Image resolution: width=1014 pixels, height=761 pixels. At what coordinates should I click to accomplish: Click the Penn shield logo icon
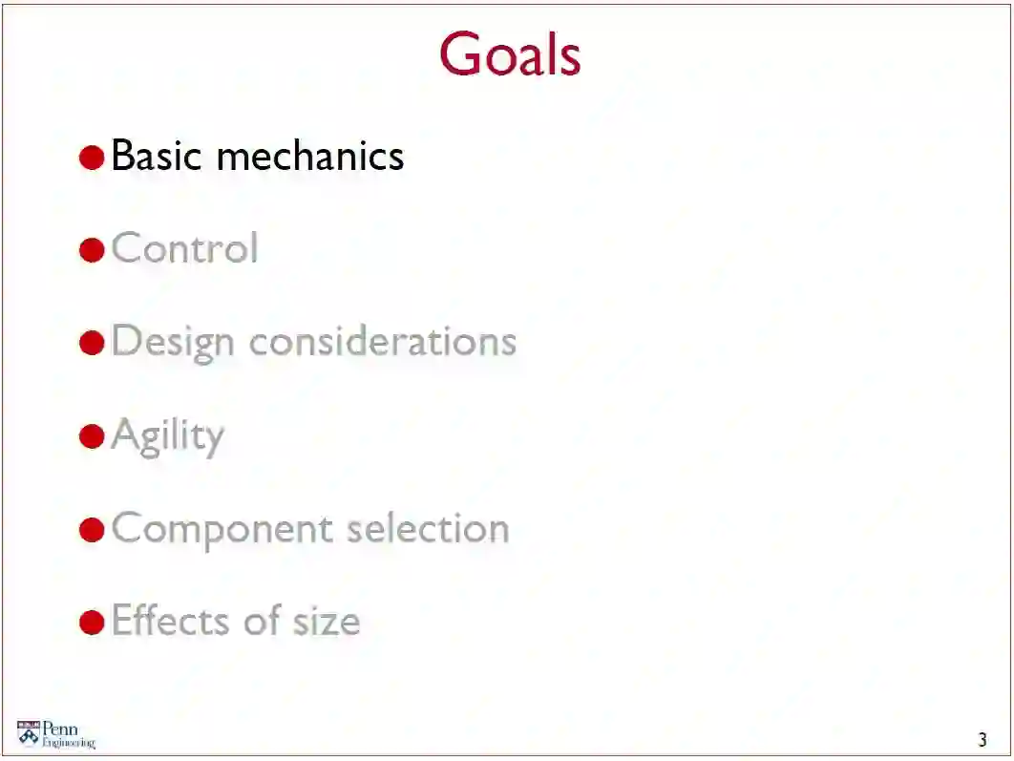pos(29,733)
